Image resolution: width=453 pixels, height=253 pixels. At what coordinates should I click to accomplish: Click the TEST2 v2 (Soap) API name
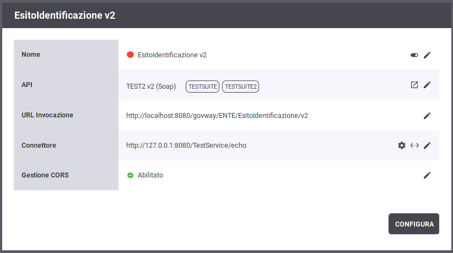[x=151, y=87]
